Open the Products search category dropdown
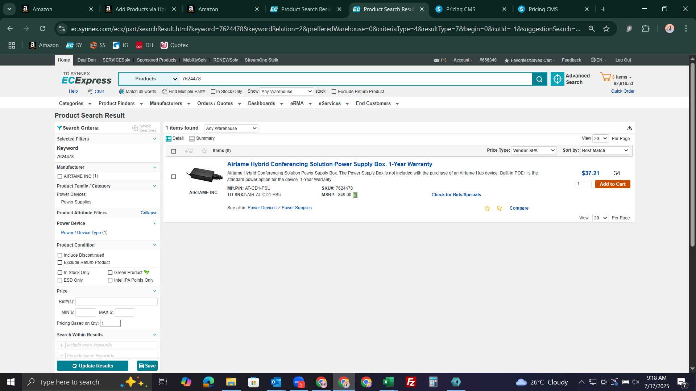This screenshot has width=696, height=391. pyautogui.click(x=149, y=79)
